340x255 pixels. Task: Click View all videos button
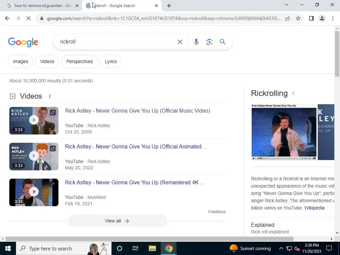tap(117, 221)
